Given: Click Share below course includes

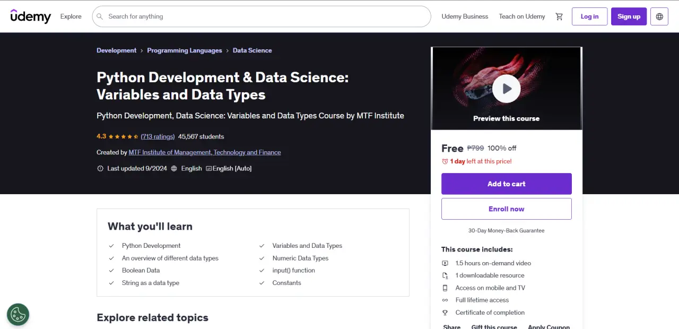Looking at the screenshot, I should coord(452,327).
